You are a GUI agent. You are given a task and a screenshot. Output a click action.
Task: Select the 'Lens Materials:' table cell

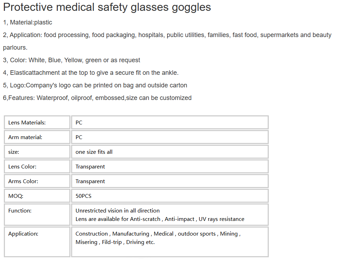(37, 122)
